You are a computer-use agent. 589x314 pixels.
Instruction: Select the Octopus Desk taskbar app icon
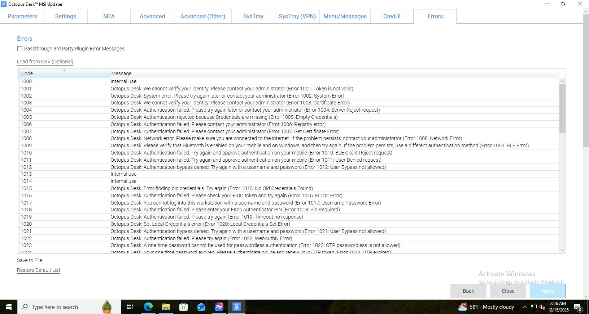pos(237,307)
